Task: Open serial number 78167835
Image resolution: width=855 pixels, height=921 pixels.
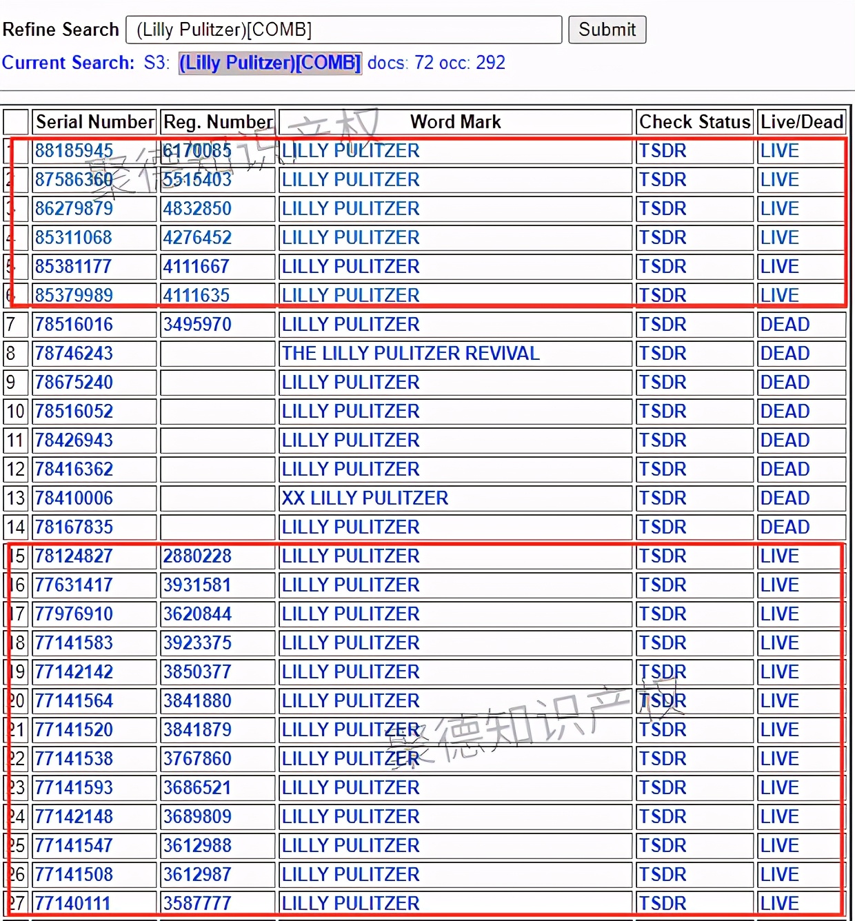Action: pyautogui.click(x=74, y=527)
